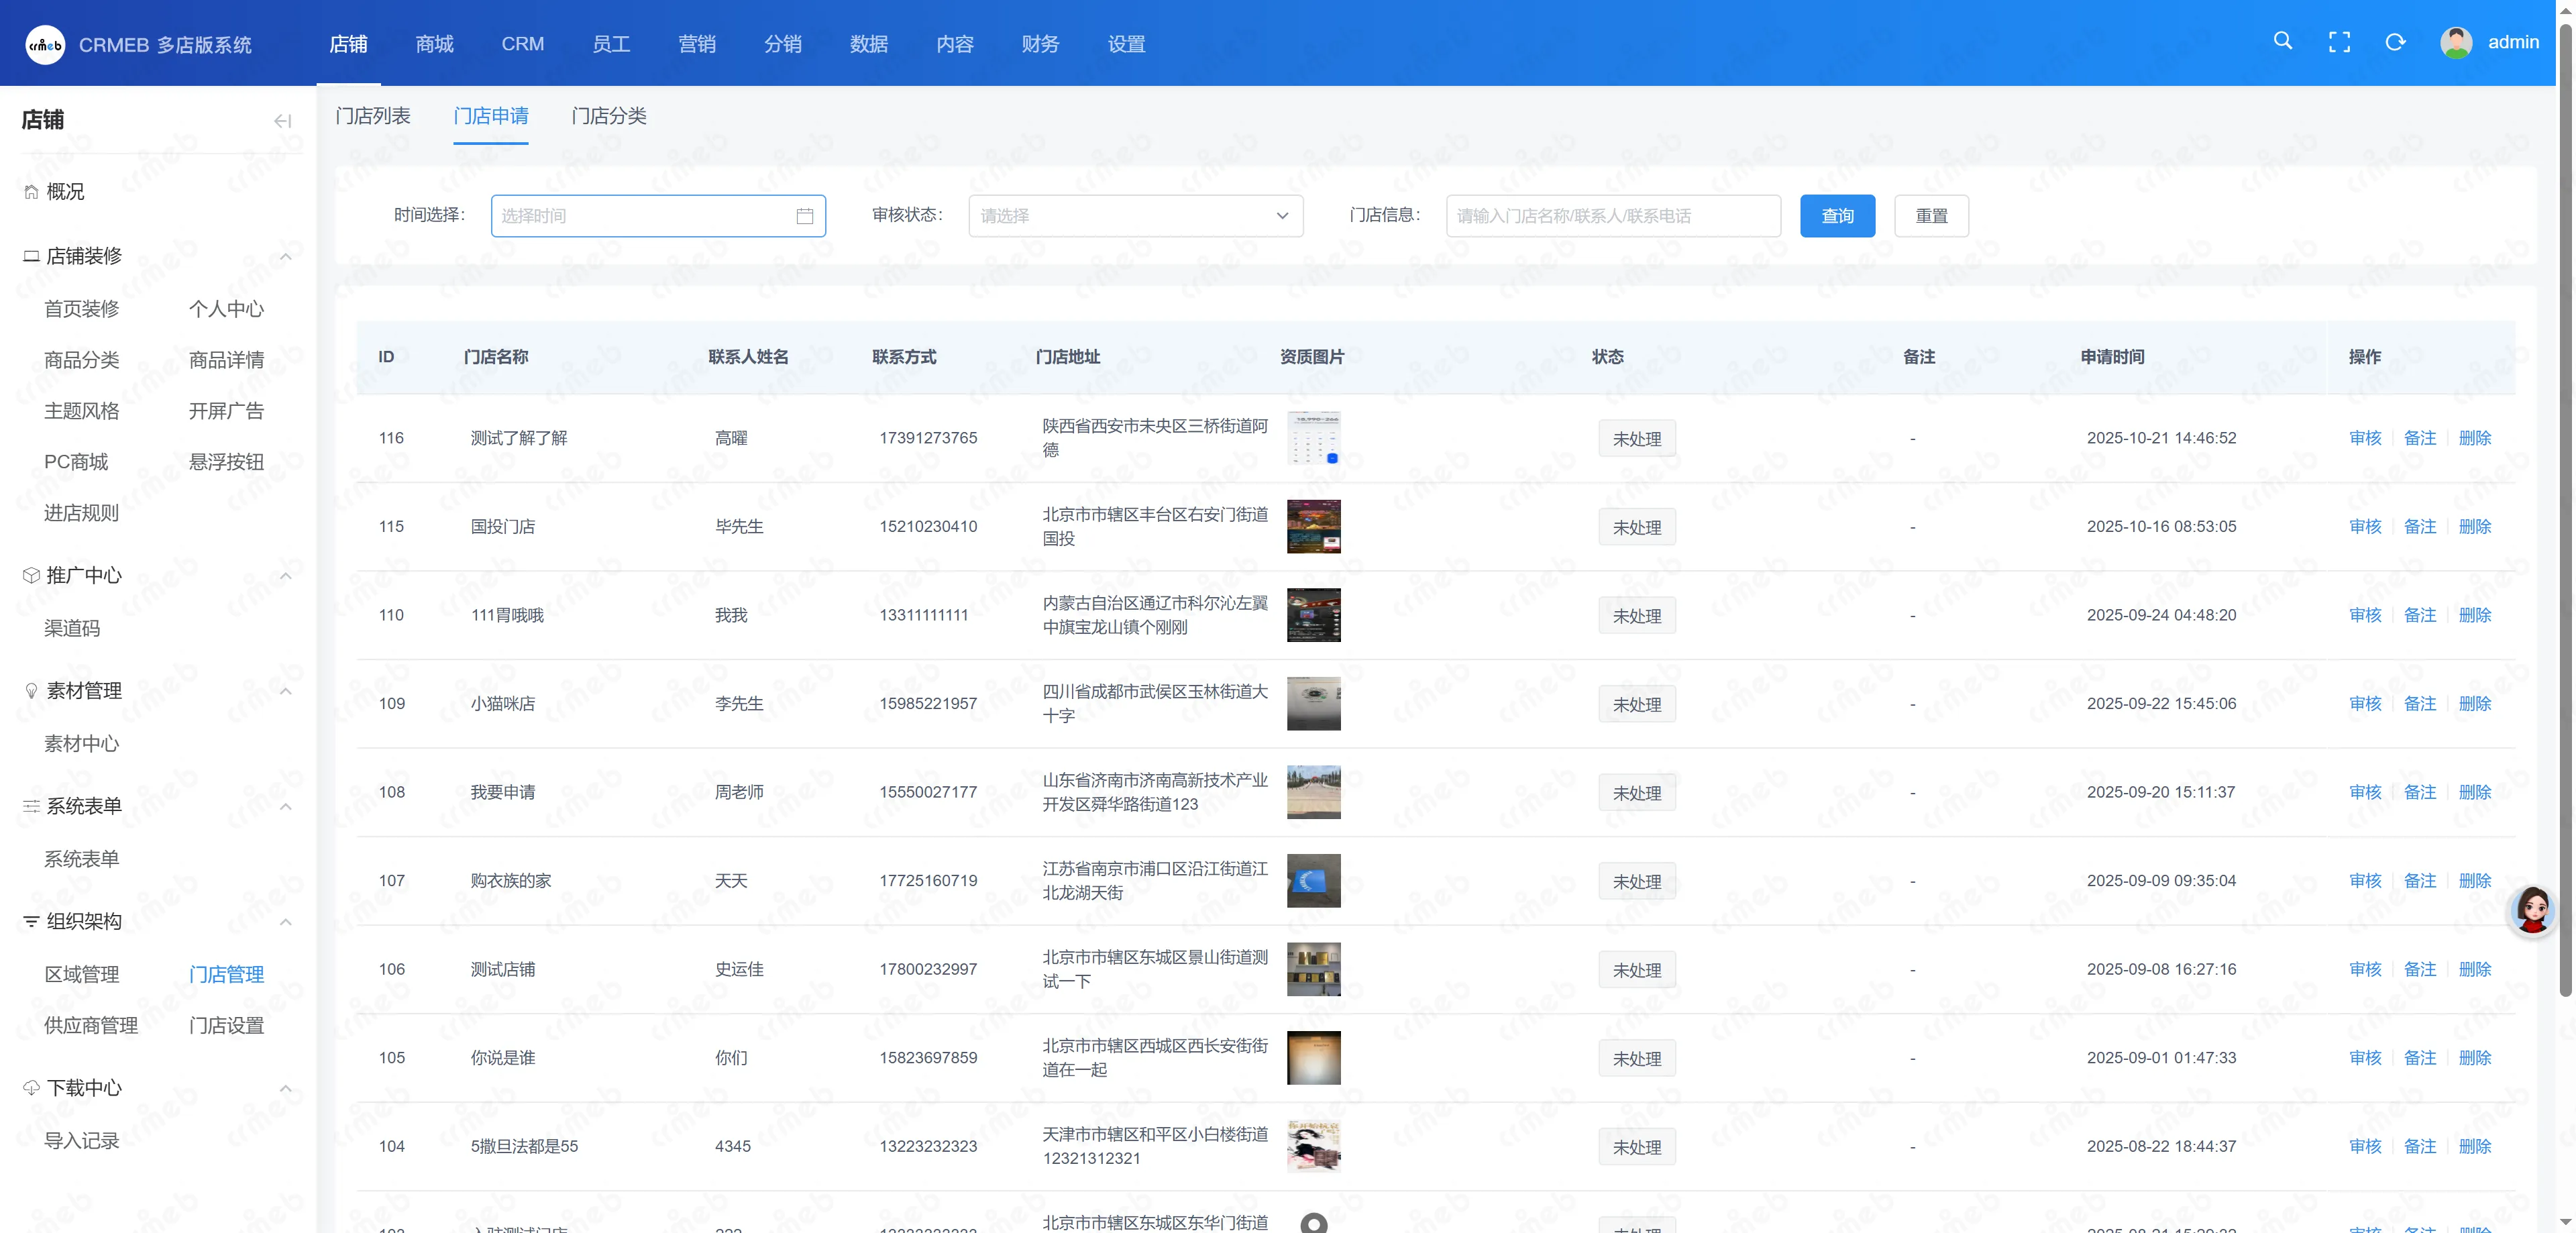Toggle fullscreen mode icon
2576x1233 pixels.
tap(2339, 42)
